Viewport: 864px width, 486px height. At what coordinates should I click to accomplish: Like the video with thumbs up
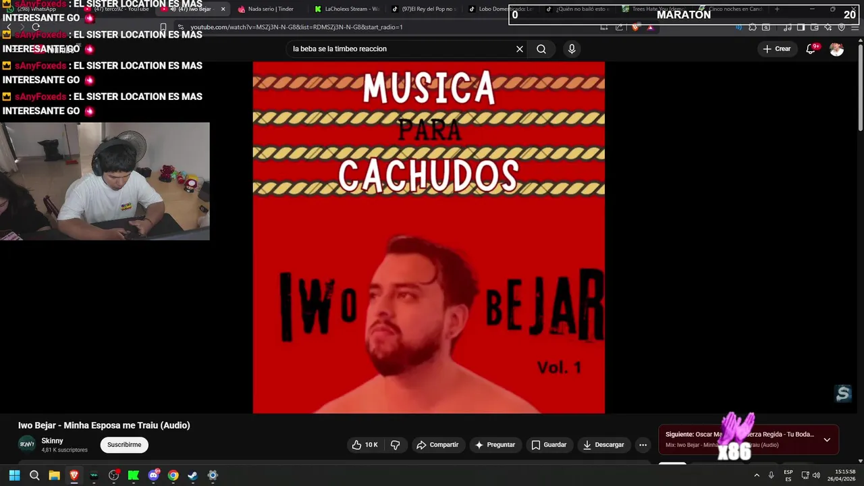pyautogui.click(x=365, y=445)
